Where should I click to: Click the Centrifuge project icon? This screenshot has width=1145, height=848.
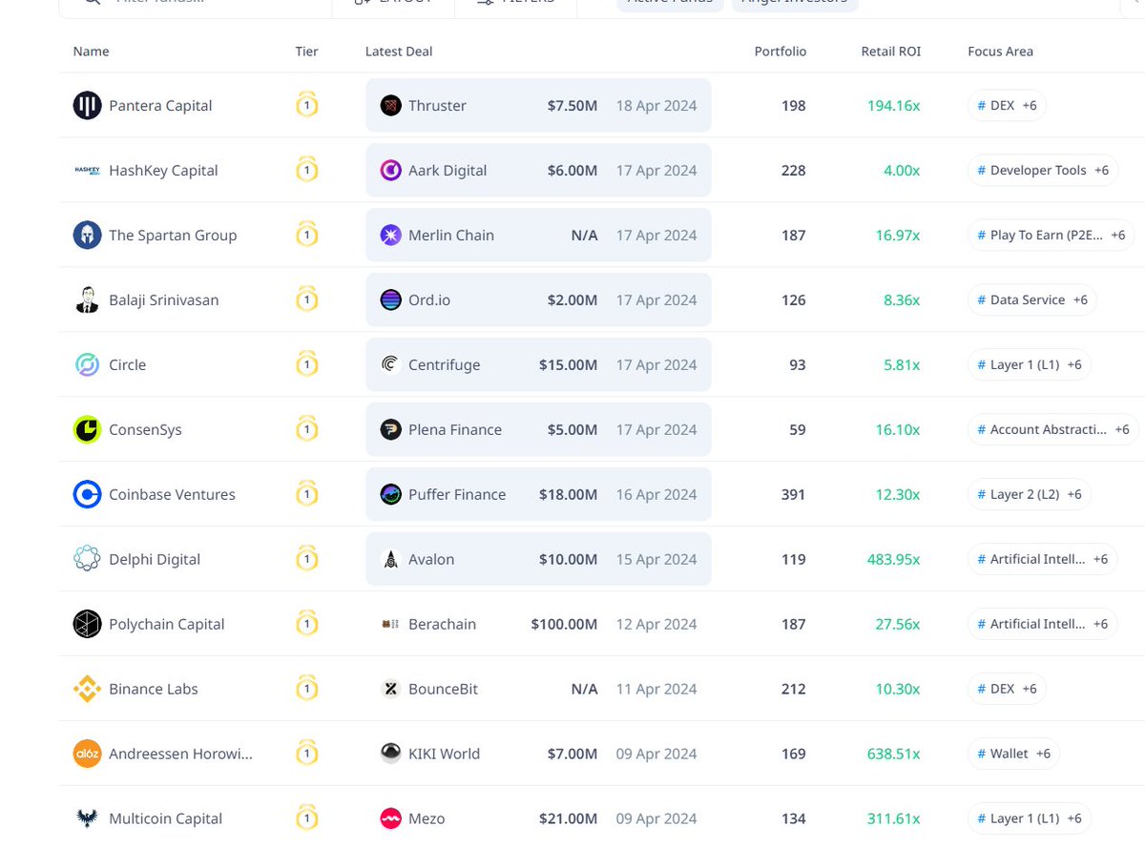coord(390,365)
